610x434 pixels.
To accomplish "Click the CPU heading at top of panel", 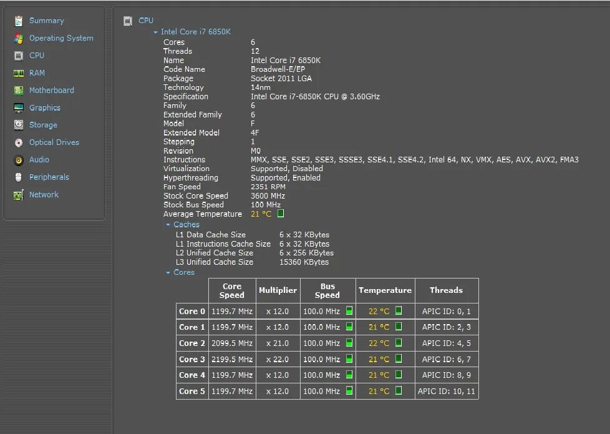I will pos(146,21).
